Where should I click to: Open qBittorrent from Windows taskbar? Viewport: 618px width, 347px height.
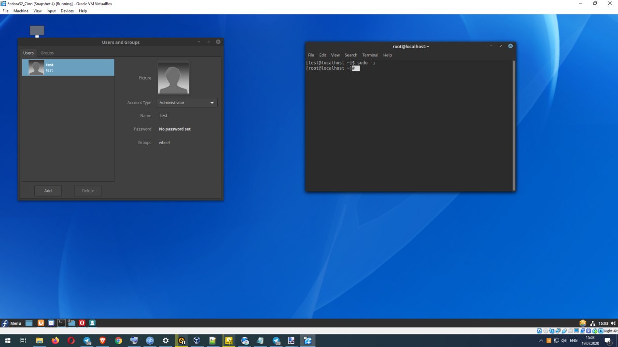click(150, 340)
